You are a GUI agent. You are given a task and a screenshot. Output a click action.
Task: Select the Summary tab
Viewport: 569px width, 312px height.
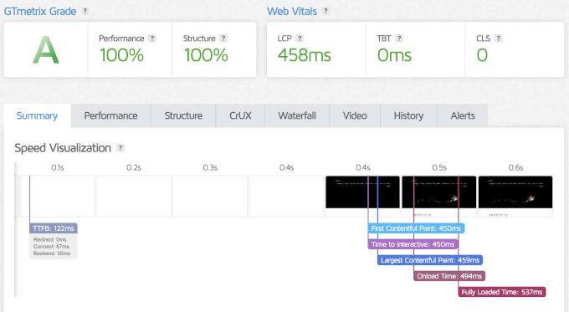[x=37, y=115]
